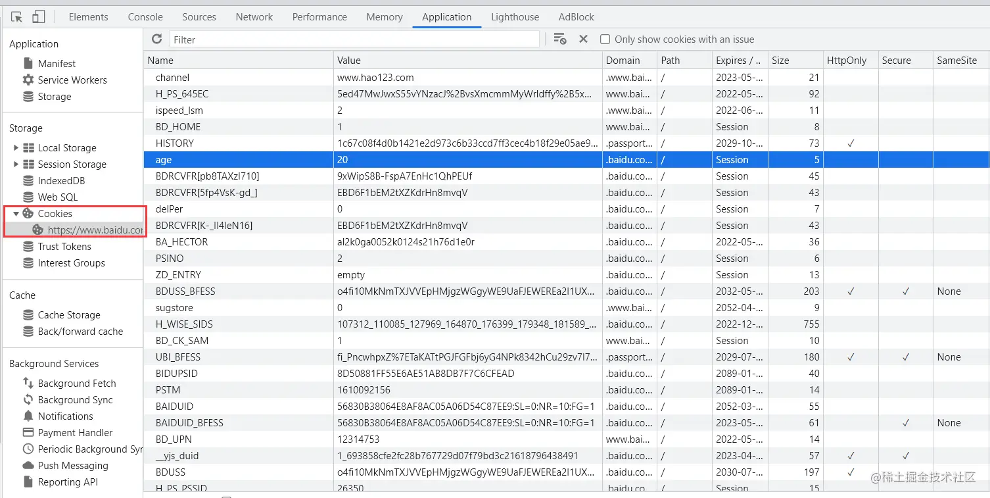Viewport: 990px width, 498px height.
Task: Select the 'ZD_ENTRY' cookie row
Action: click(566, 275)
